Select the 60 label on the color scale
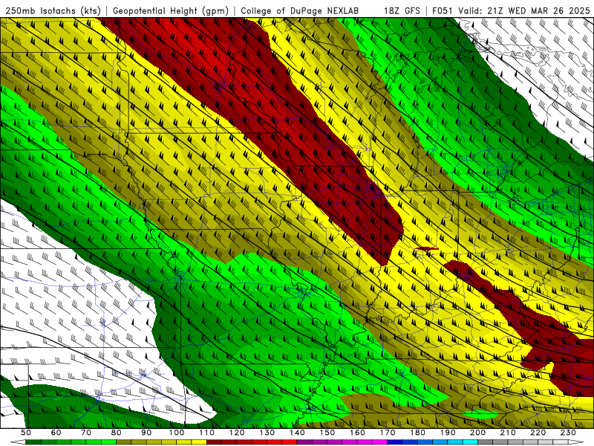The height and width of the screenshot is (446, 594). [56, 433]
